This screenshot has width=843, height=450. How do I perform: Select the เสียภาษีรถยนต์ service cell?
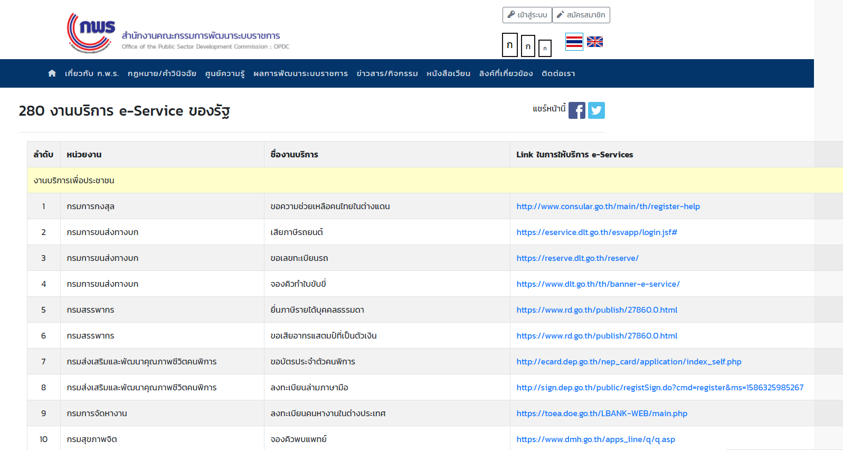click(x=387, y=232)
